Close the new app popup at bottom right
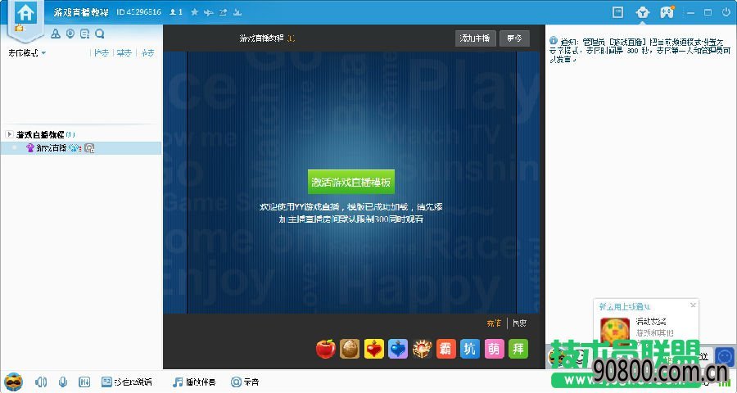This screenshot has width=737, height=393. click(x=693, y=305)
